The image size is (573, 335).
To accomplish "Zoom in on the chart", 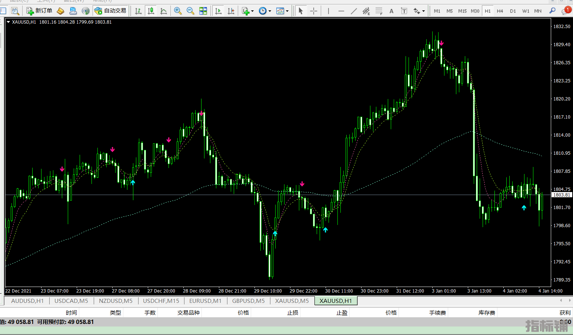I will coord(178,11).
